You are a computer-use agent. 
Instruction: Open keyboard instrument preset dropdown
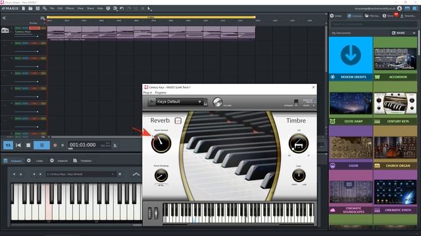pos(80,174)
